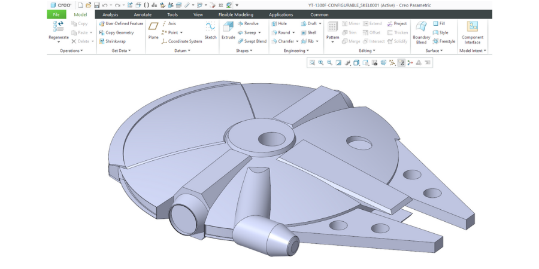Click the File menu button
This screenshot has width=539, height=269.
click(56, 14)
